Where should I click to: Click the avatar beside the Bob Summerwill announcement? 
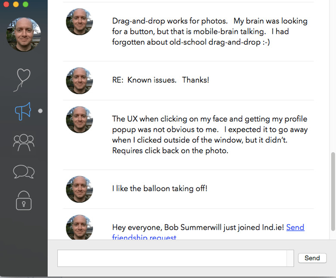(x=79, y=227)
